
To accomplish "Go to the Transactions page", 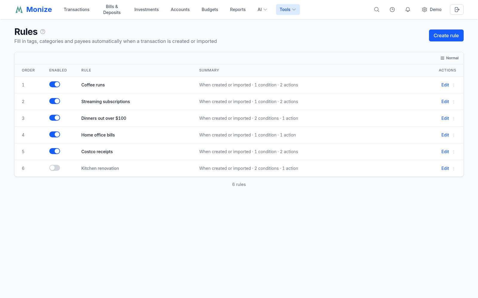I will [x=76, y=10].
